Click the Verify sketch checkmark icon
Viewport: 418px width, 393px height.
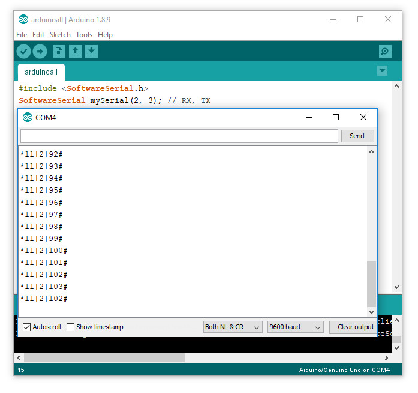(x=23, y=51)
